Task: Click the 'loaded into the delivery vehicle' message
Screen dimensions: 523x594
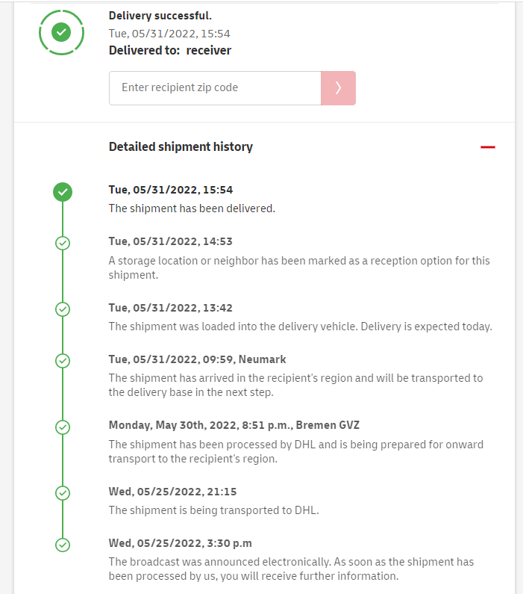Action: pos(300,327)
